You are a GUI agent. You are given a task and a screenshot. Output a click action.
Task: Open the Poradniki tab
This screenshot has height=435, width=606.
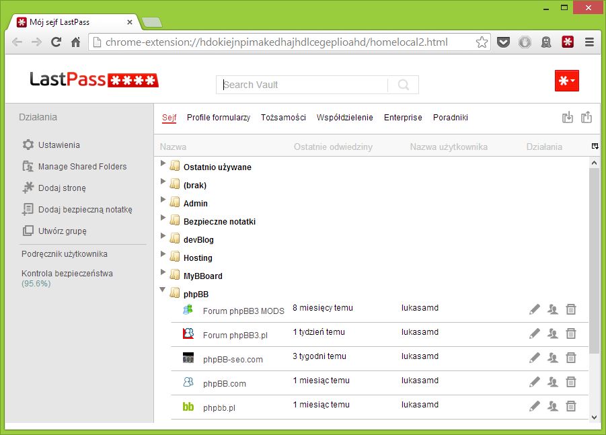450,118
